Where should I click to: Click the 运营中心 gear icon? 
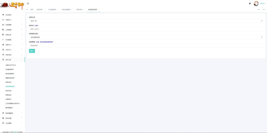coord(3,45)
